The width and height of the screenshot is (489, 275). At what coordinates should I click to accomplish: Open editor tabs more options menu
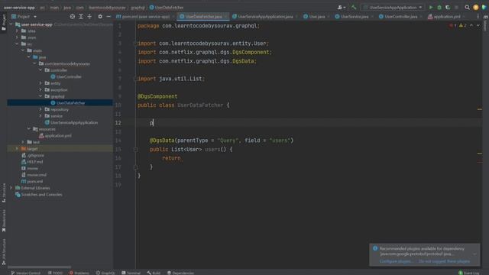[478, 17]
